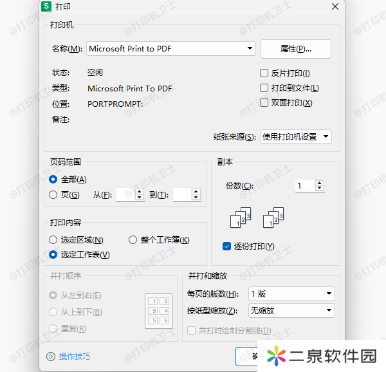
Task: Click the right collated pages icon
Action: 273,218
